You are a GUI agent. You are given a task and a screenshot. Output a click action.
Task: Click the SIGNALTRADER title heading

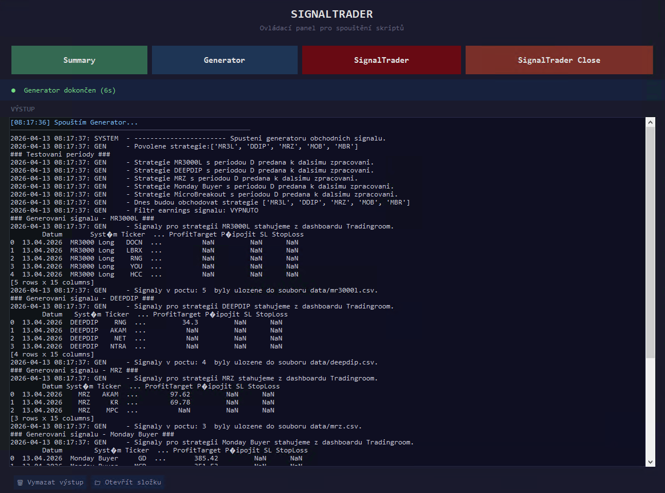[332, 14]
